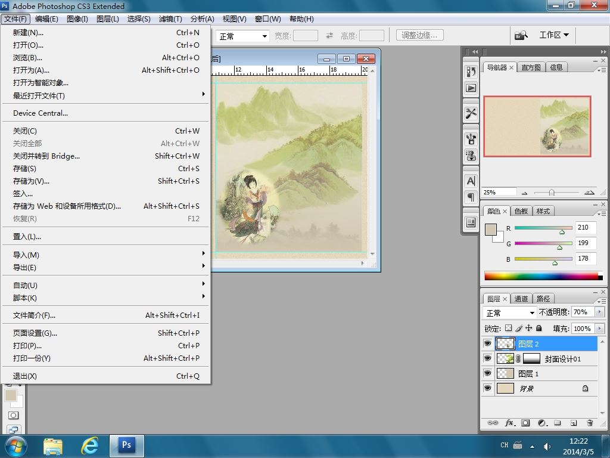Open the 滤镜(T) menu
The image size is (610, 458).
[170, 18]
